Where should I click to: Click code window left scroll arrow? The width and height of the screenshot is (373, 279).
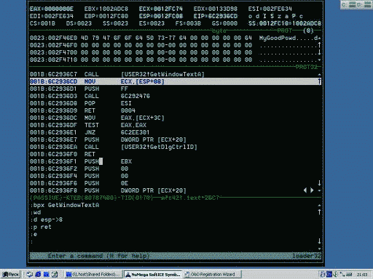click(305, 190)
